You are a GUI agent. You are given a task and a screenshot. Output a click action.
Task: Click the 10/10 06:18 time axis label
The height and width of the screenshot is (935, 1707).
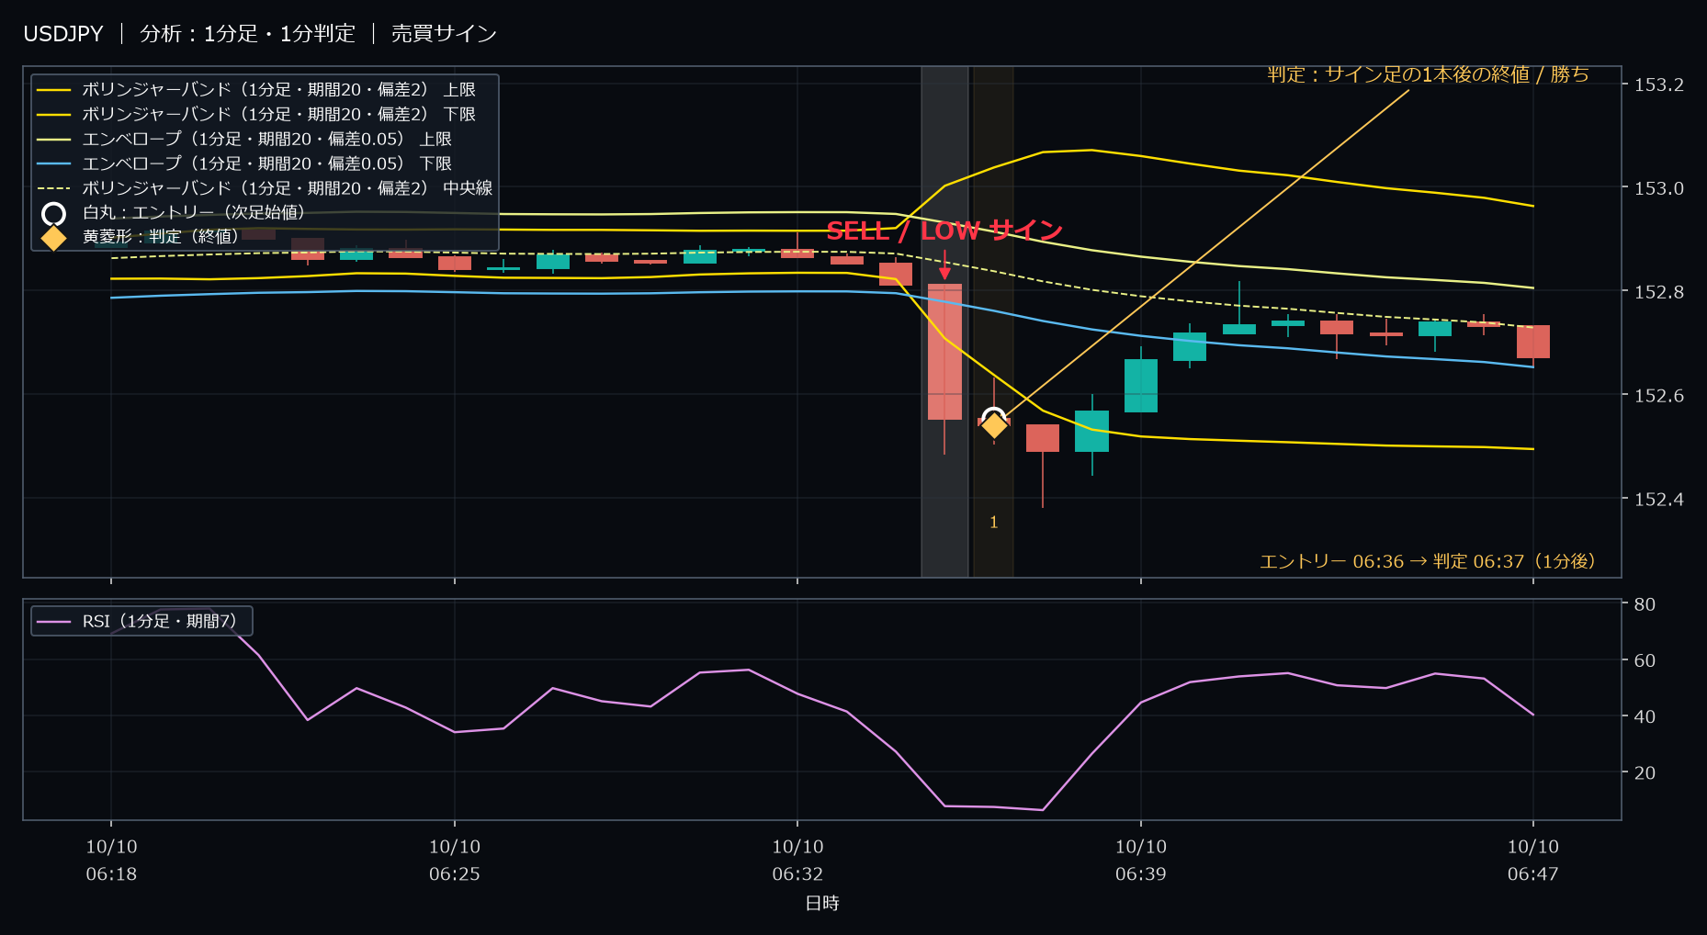[111, 861]
